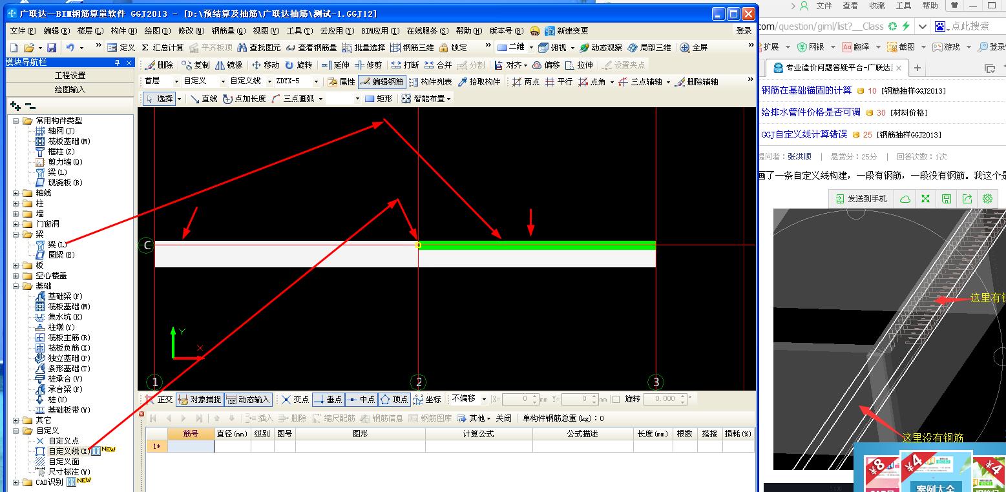Open the 文件 menu

[x=23, y=31]
